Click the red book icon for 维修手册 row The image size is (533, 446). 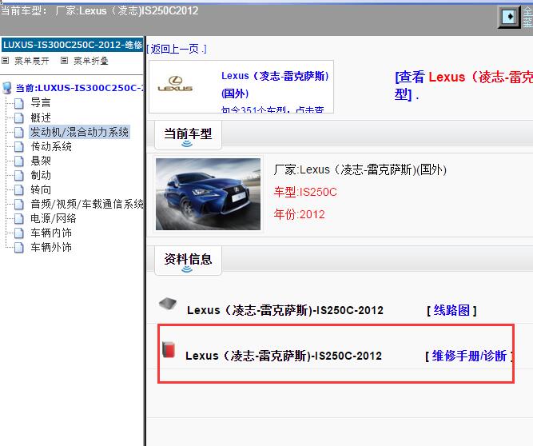pos(169,349)
